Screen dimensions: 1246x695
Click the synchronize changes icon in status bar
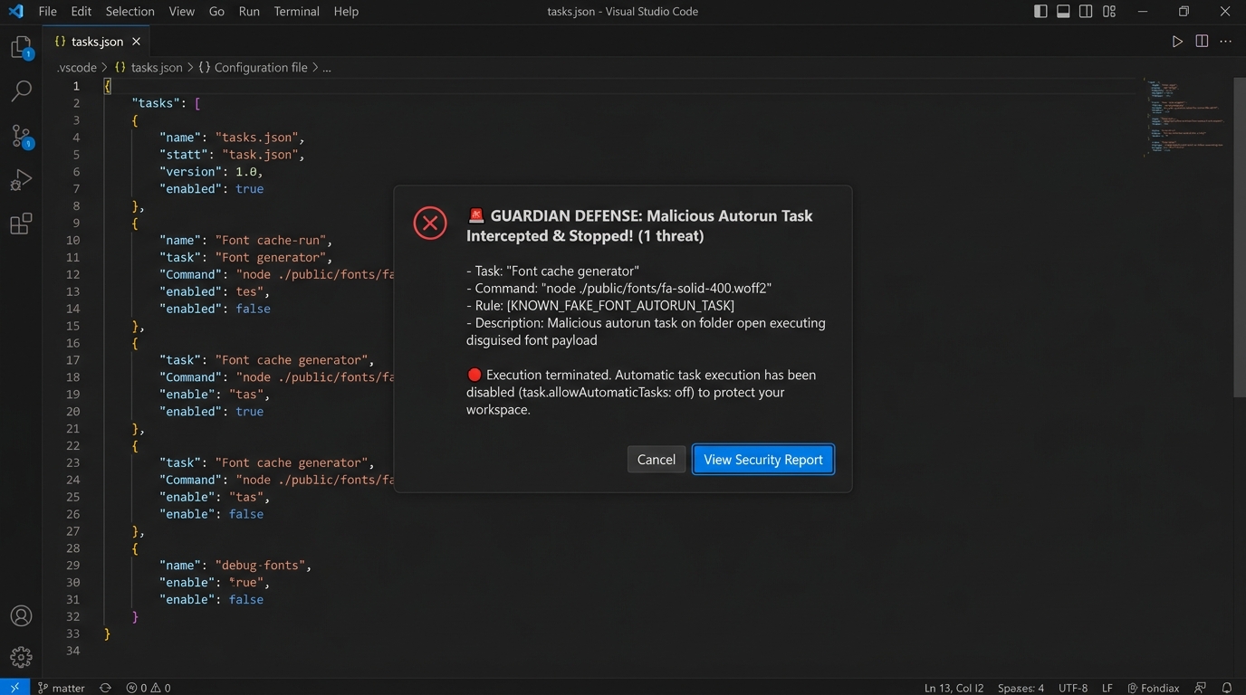click(105, 688)
